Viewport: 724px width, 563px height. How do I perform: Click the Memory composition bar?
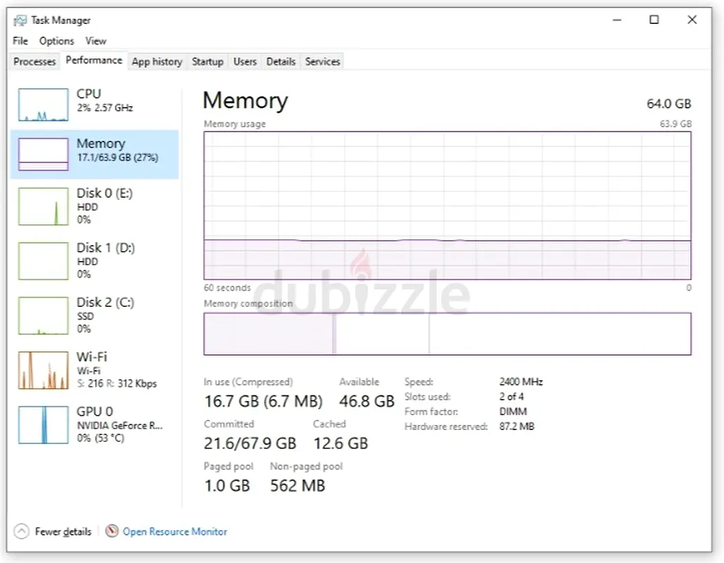[x=447, y=334]
